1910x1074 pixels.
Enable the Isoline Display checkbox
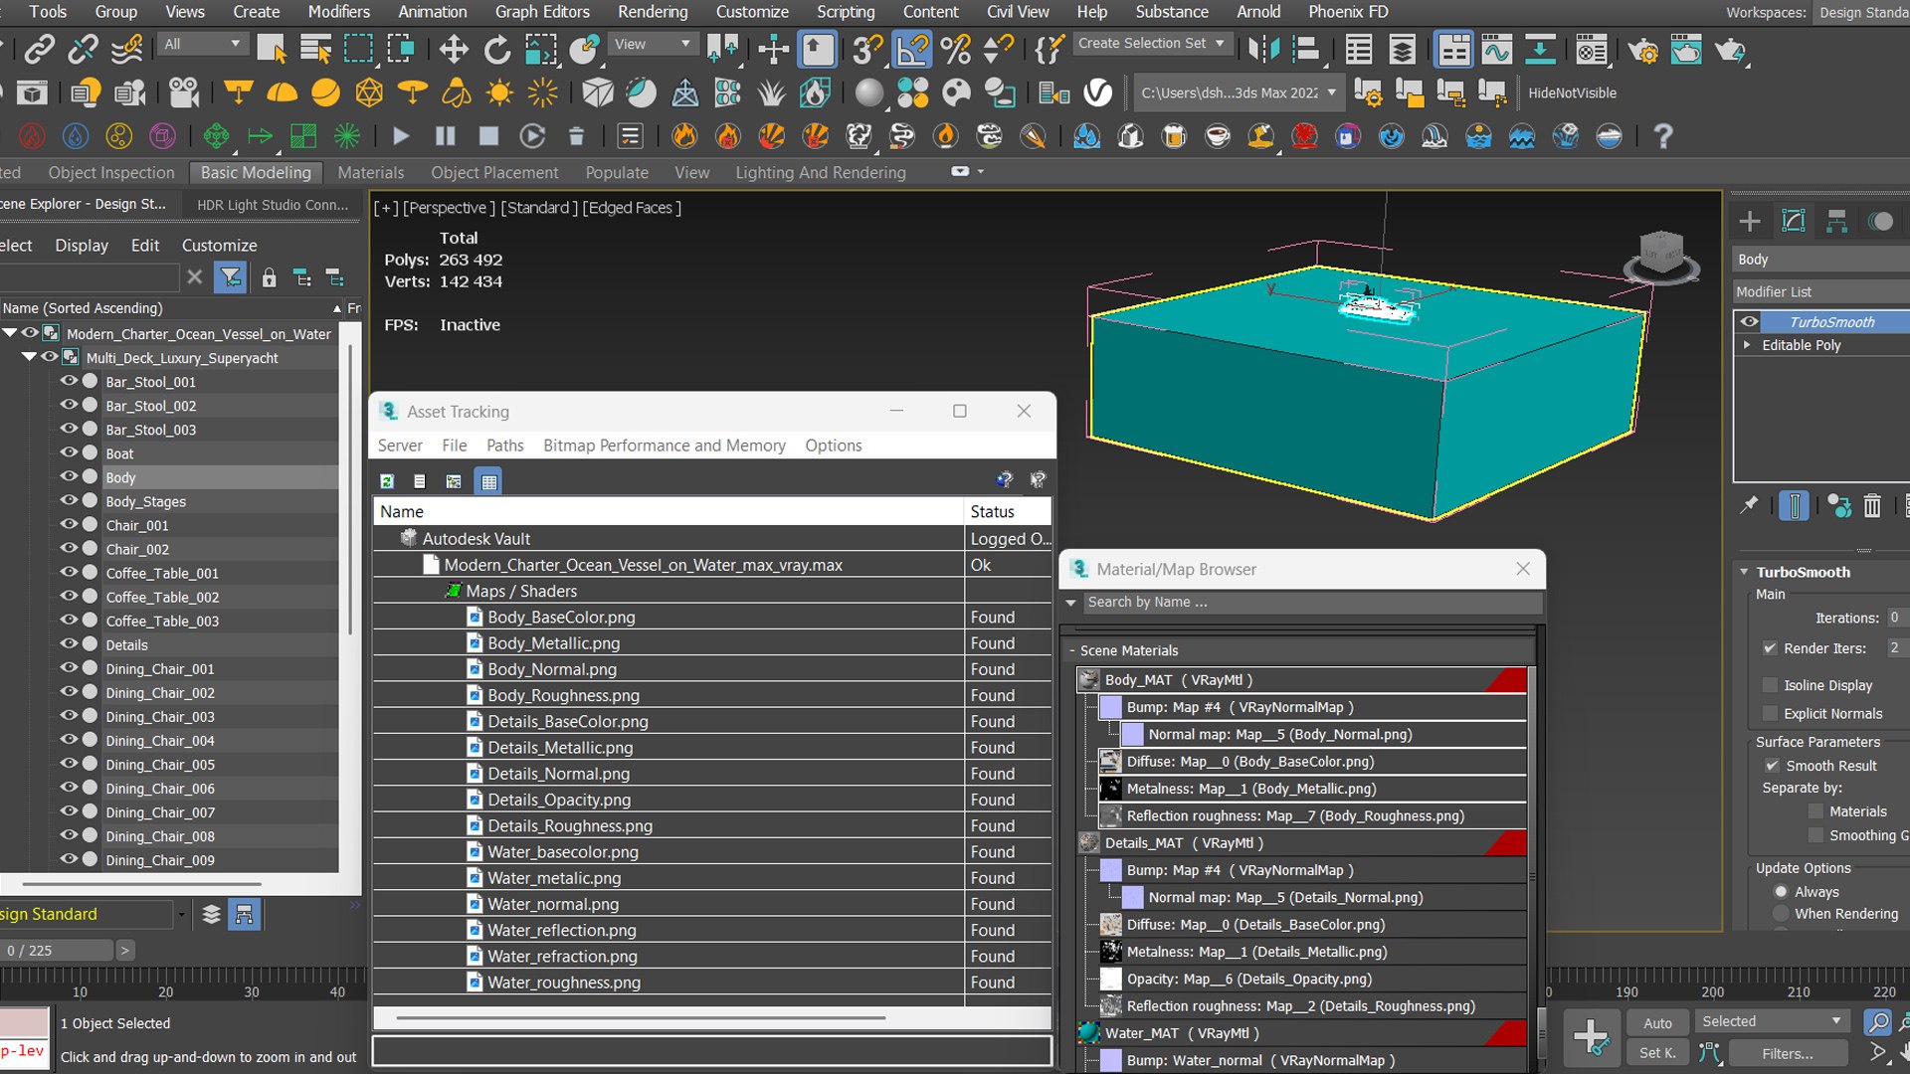1770,685
